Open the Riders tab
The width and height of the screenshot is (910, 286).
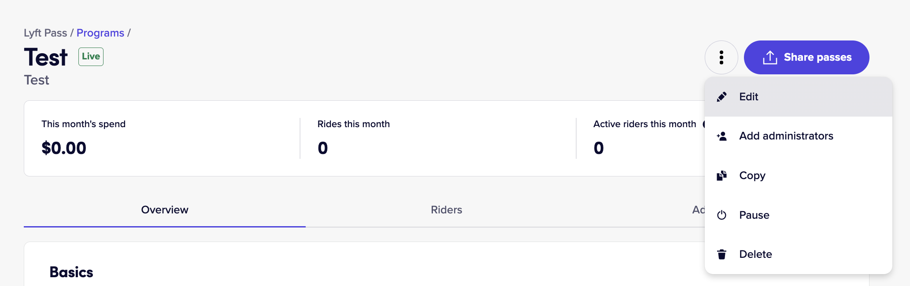coord(446,210)
